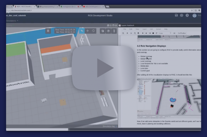The width and height of the screenshot is (207, 137).
Task: Open the Simulations dropdown menu
Action: click(12, 21)
